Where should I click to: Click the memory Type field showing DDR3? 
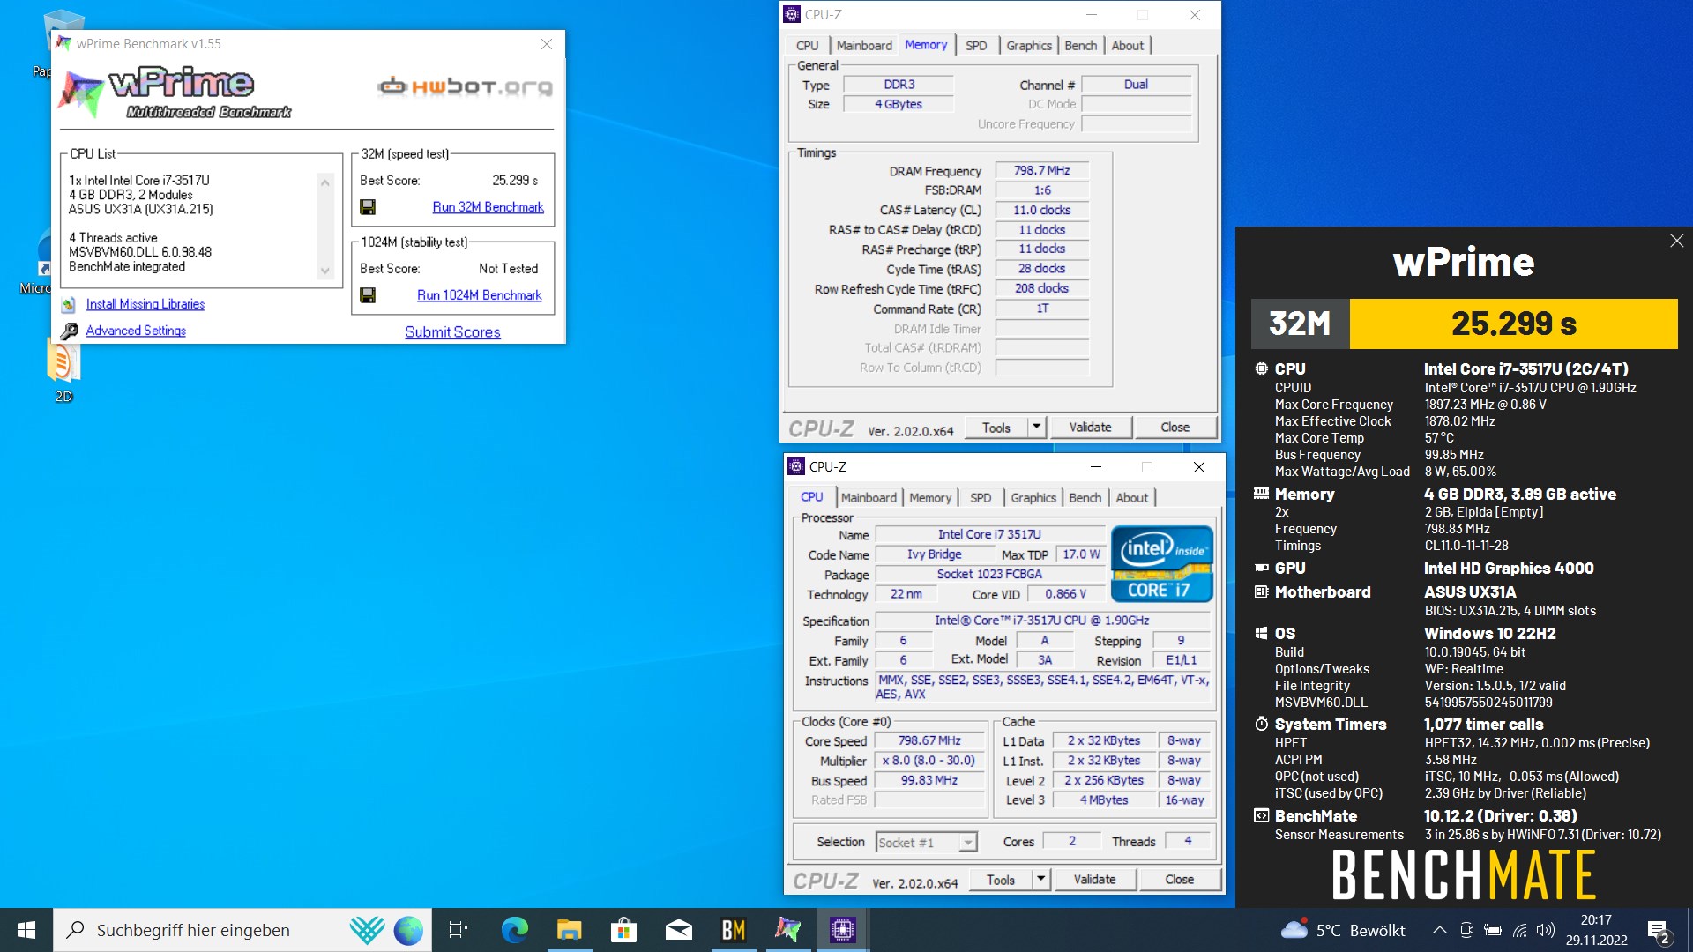pos(899,85)
